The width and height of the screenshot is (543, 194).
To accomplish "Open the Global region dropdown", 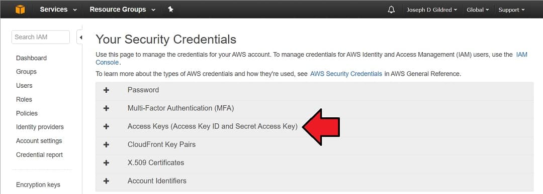I will (478, 10).
